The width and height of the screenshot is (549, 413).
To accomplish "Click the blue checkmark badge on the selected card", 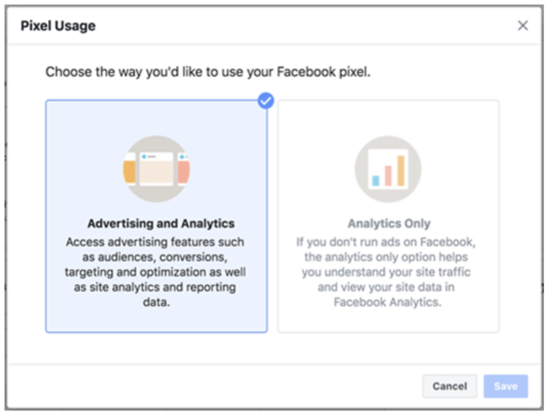I will click(x=266, y=100).
